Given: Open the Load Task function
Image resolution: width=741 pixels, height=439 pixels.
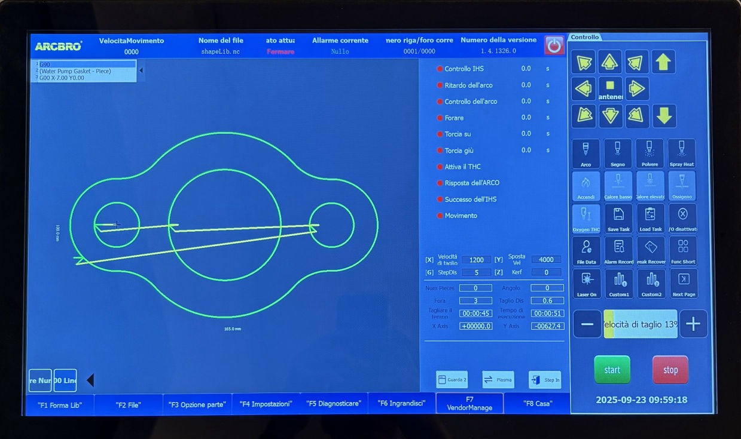Looking at the screenshot, I should point(650,218).
